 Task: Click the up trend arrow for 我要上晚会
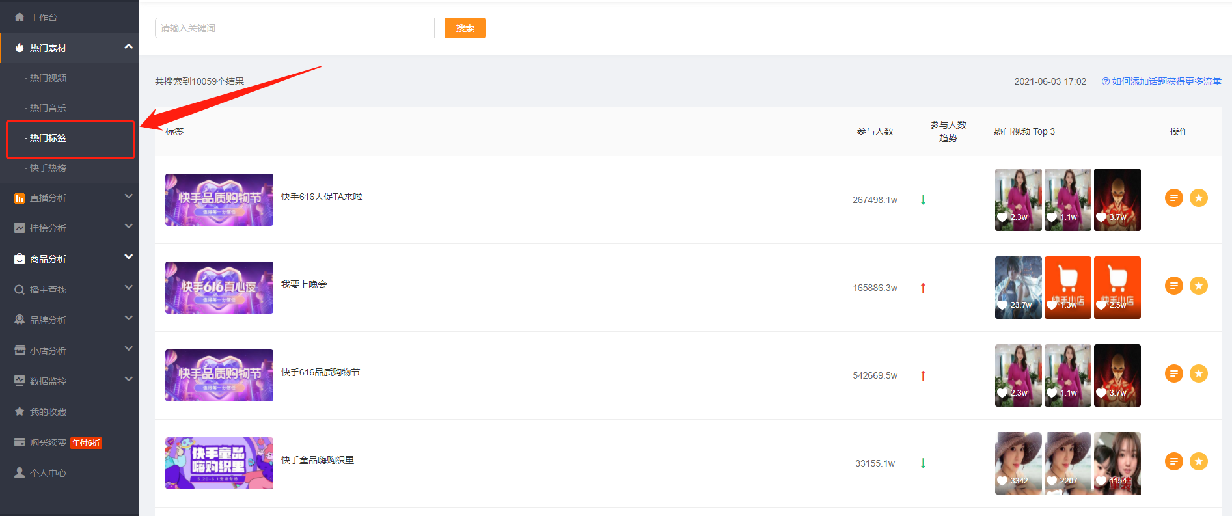point(923,288)
